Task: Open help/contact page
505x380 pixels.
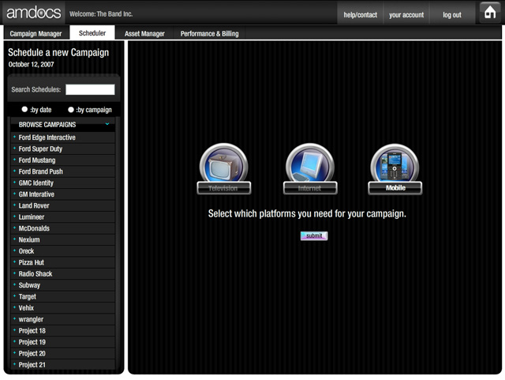Action: tap(360, 15)
